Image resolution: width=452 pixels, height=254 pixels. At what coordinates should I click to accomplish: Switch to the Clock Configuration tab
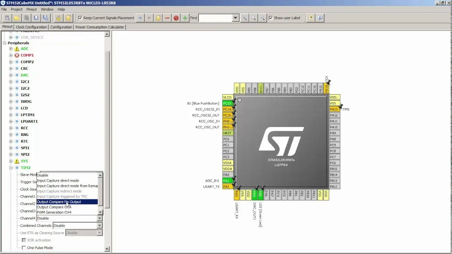click(31, 27)
